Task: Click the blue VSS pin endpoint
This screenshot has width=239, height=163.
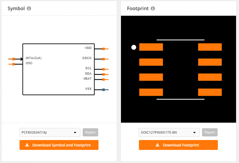Action: (x=104, y=90)
